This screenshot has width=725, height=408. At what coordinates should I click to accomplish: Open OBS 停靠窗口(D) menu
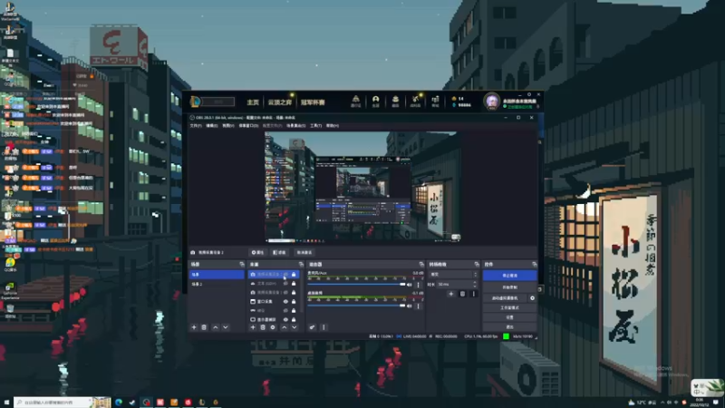[x=248, y=126]
